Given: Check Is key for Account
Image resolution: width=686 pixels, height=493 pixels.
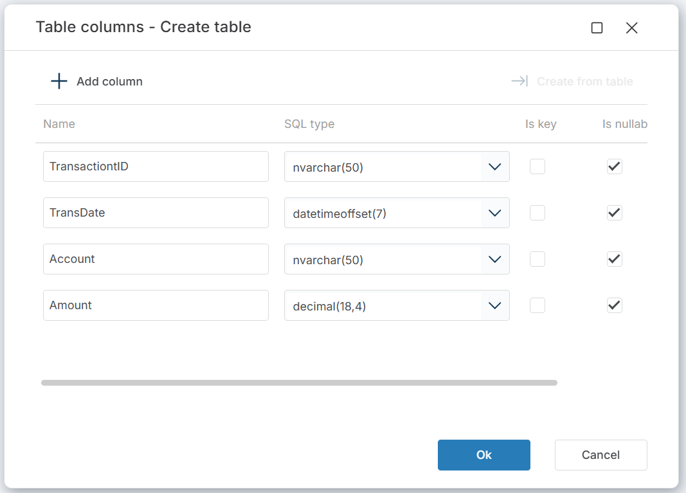Looking at the screenshot, I should tap(537, 260).
